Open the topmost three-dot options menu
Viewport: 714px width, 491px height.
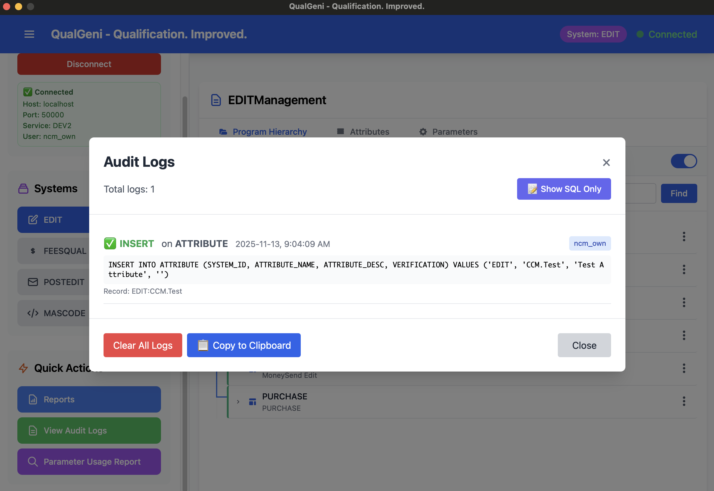(684, 236)
